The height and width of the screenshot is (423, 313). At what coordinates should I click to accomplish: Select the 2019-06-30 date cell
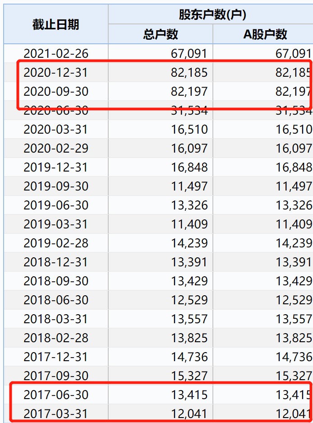[x=56, y=205]
